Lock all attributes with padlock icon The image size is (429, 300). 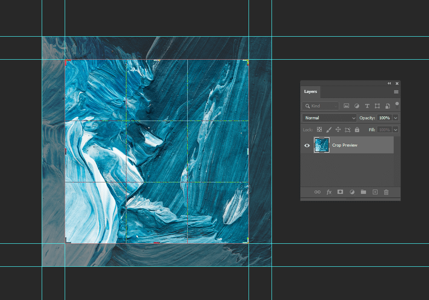click(x=357, y=130)
